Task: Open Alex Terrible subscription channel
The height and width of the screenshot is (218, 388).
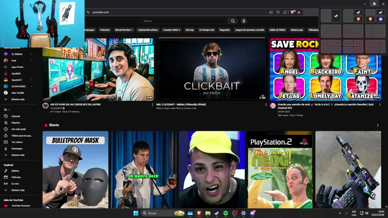Action: [18, 93]
